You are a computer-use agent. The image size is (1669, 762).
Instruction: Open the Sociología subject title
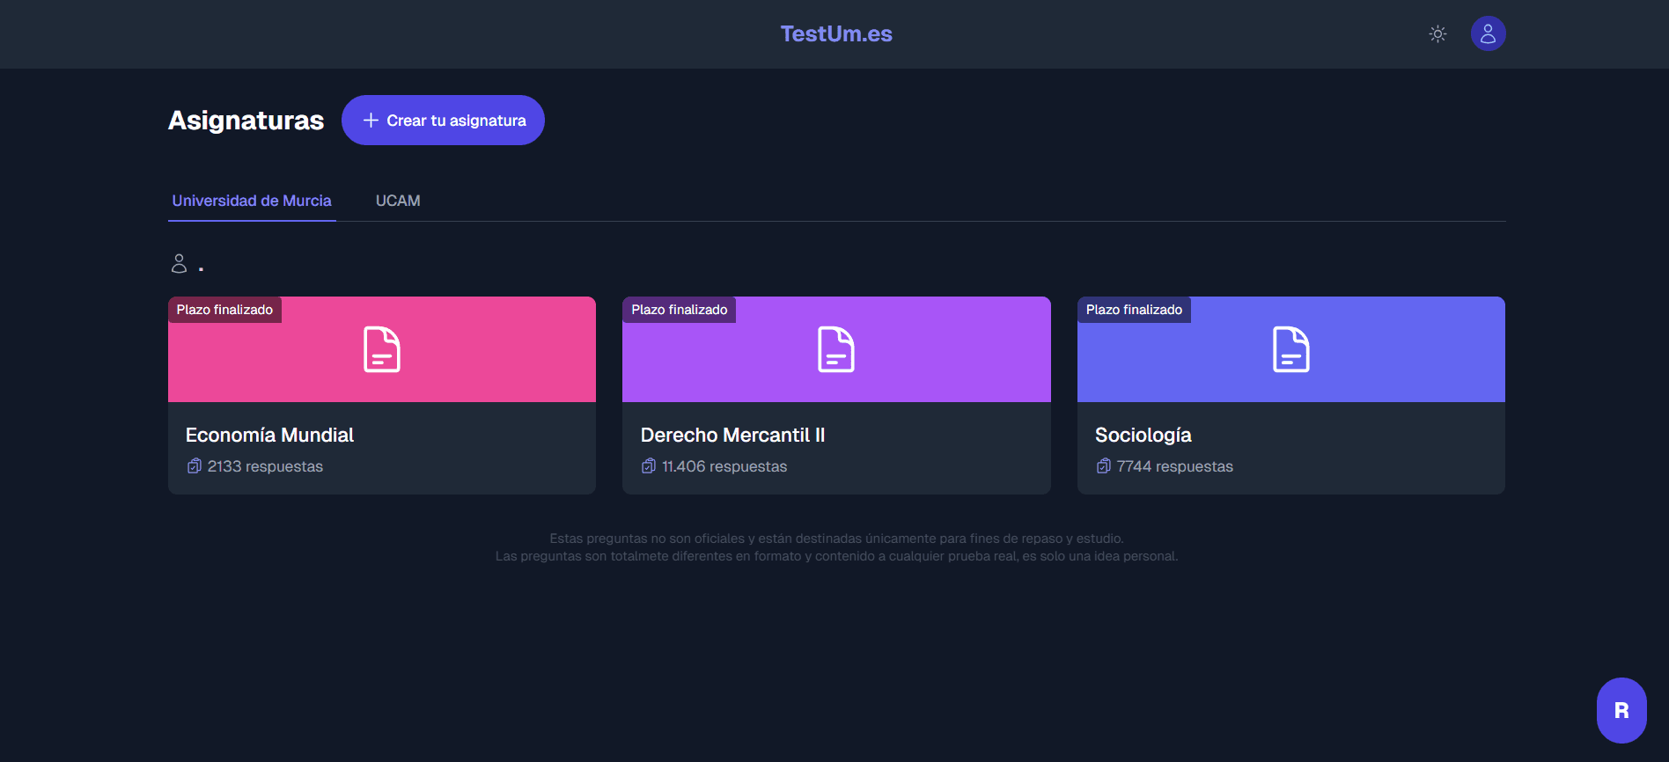(x=1143, y=435)
